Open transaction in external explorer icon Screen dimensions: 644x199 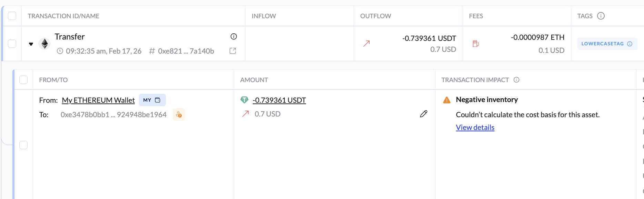233,51
